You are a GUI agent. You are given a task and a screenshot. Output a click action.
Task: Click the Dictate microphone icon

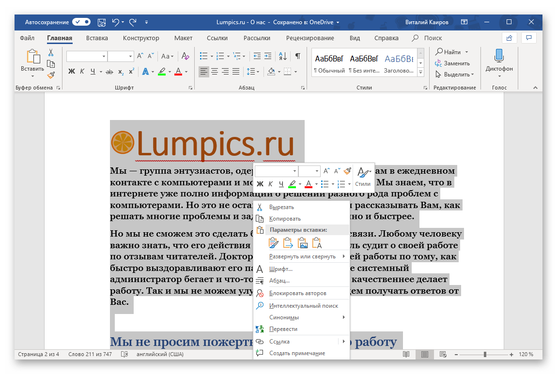click(x=499, y=56)
